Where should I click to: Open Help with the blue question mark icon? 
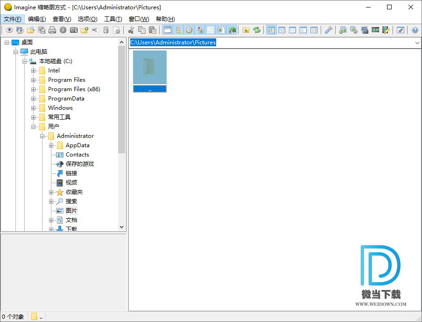click(415, 30)
